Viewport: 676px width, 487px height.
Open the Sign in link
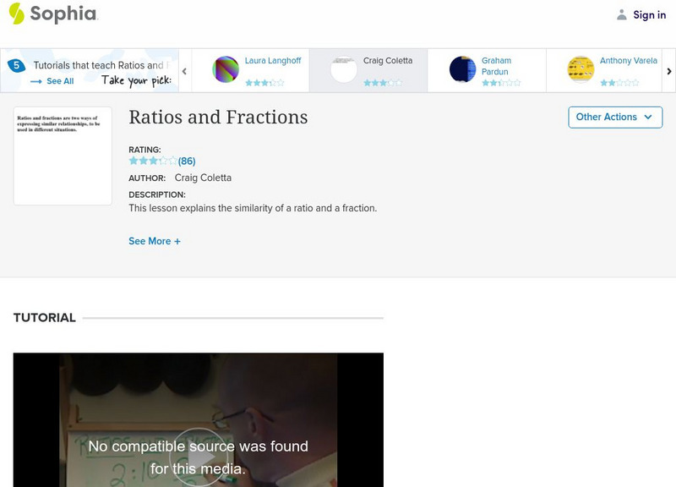[649, 15]
